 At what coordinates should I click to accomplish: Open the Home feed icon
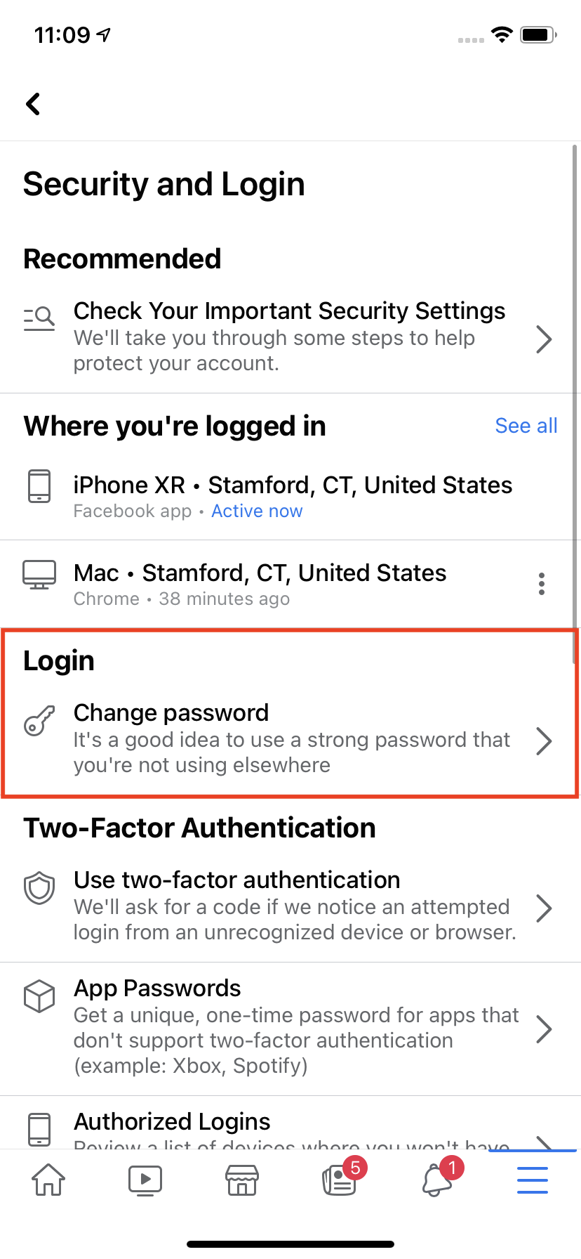(46, 1180)
